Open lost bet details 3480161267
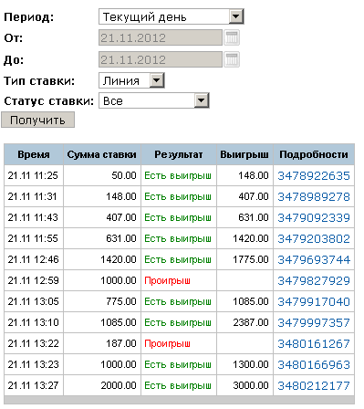Viewport: 364px width, 409px height. [314, 344]
